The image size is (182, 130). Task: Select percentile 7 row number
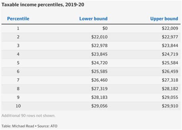(18, 80)
